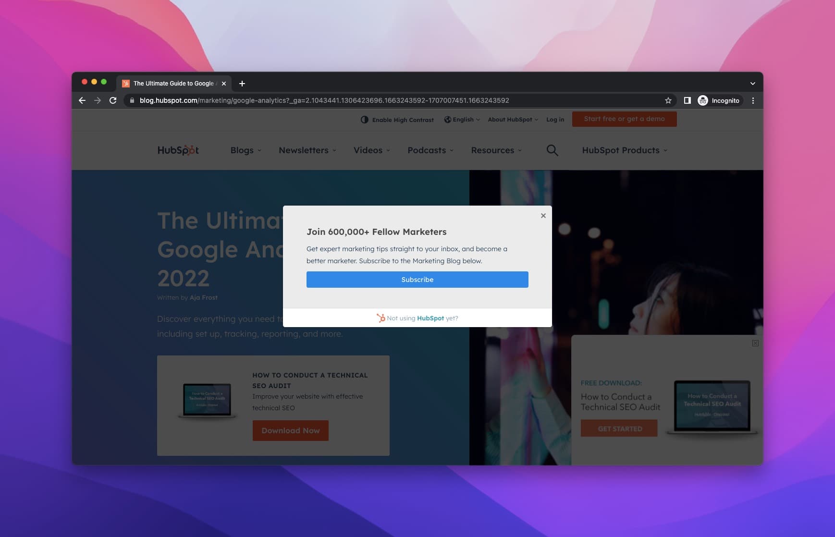Open the Resources menu
This screenshot has width=835, height=537.
(x=496, y=150)
